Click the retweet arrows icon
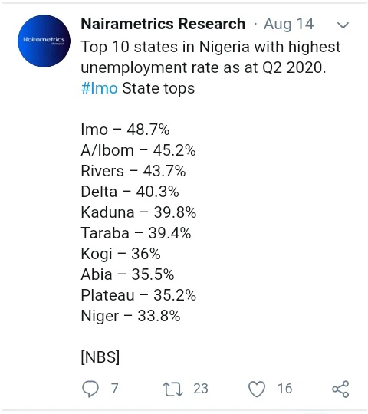The height and width of the screenshot is (414, 368). point(172,389)
